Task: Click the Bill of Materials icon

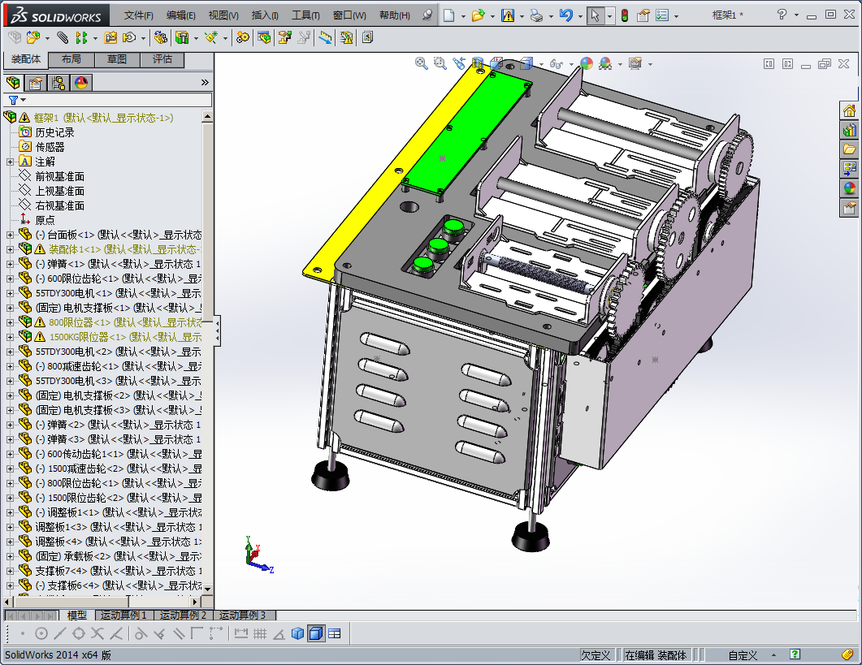Action: coord(264,37)
